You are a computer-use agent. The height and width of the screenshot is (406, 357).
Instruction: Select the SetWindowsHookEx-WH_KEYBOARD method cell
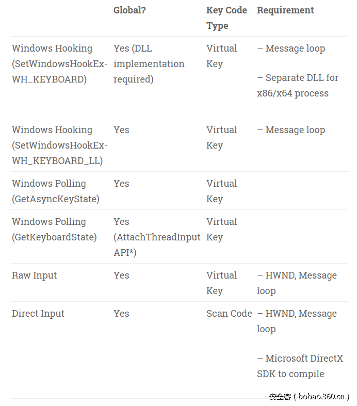coord(59,64)
